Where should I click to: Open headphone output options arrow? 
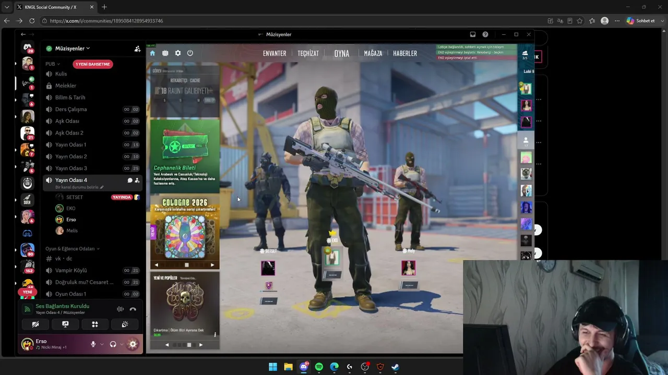pyautogui.click(x=121, y=344)
